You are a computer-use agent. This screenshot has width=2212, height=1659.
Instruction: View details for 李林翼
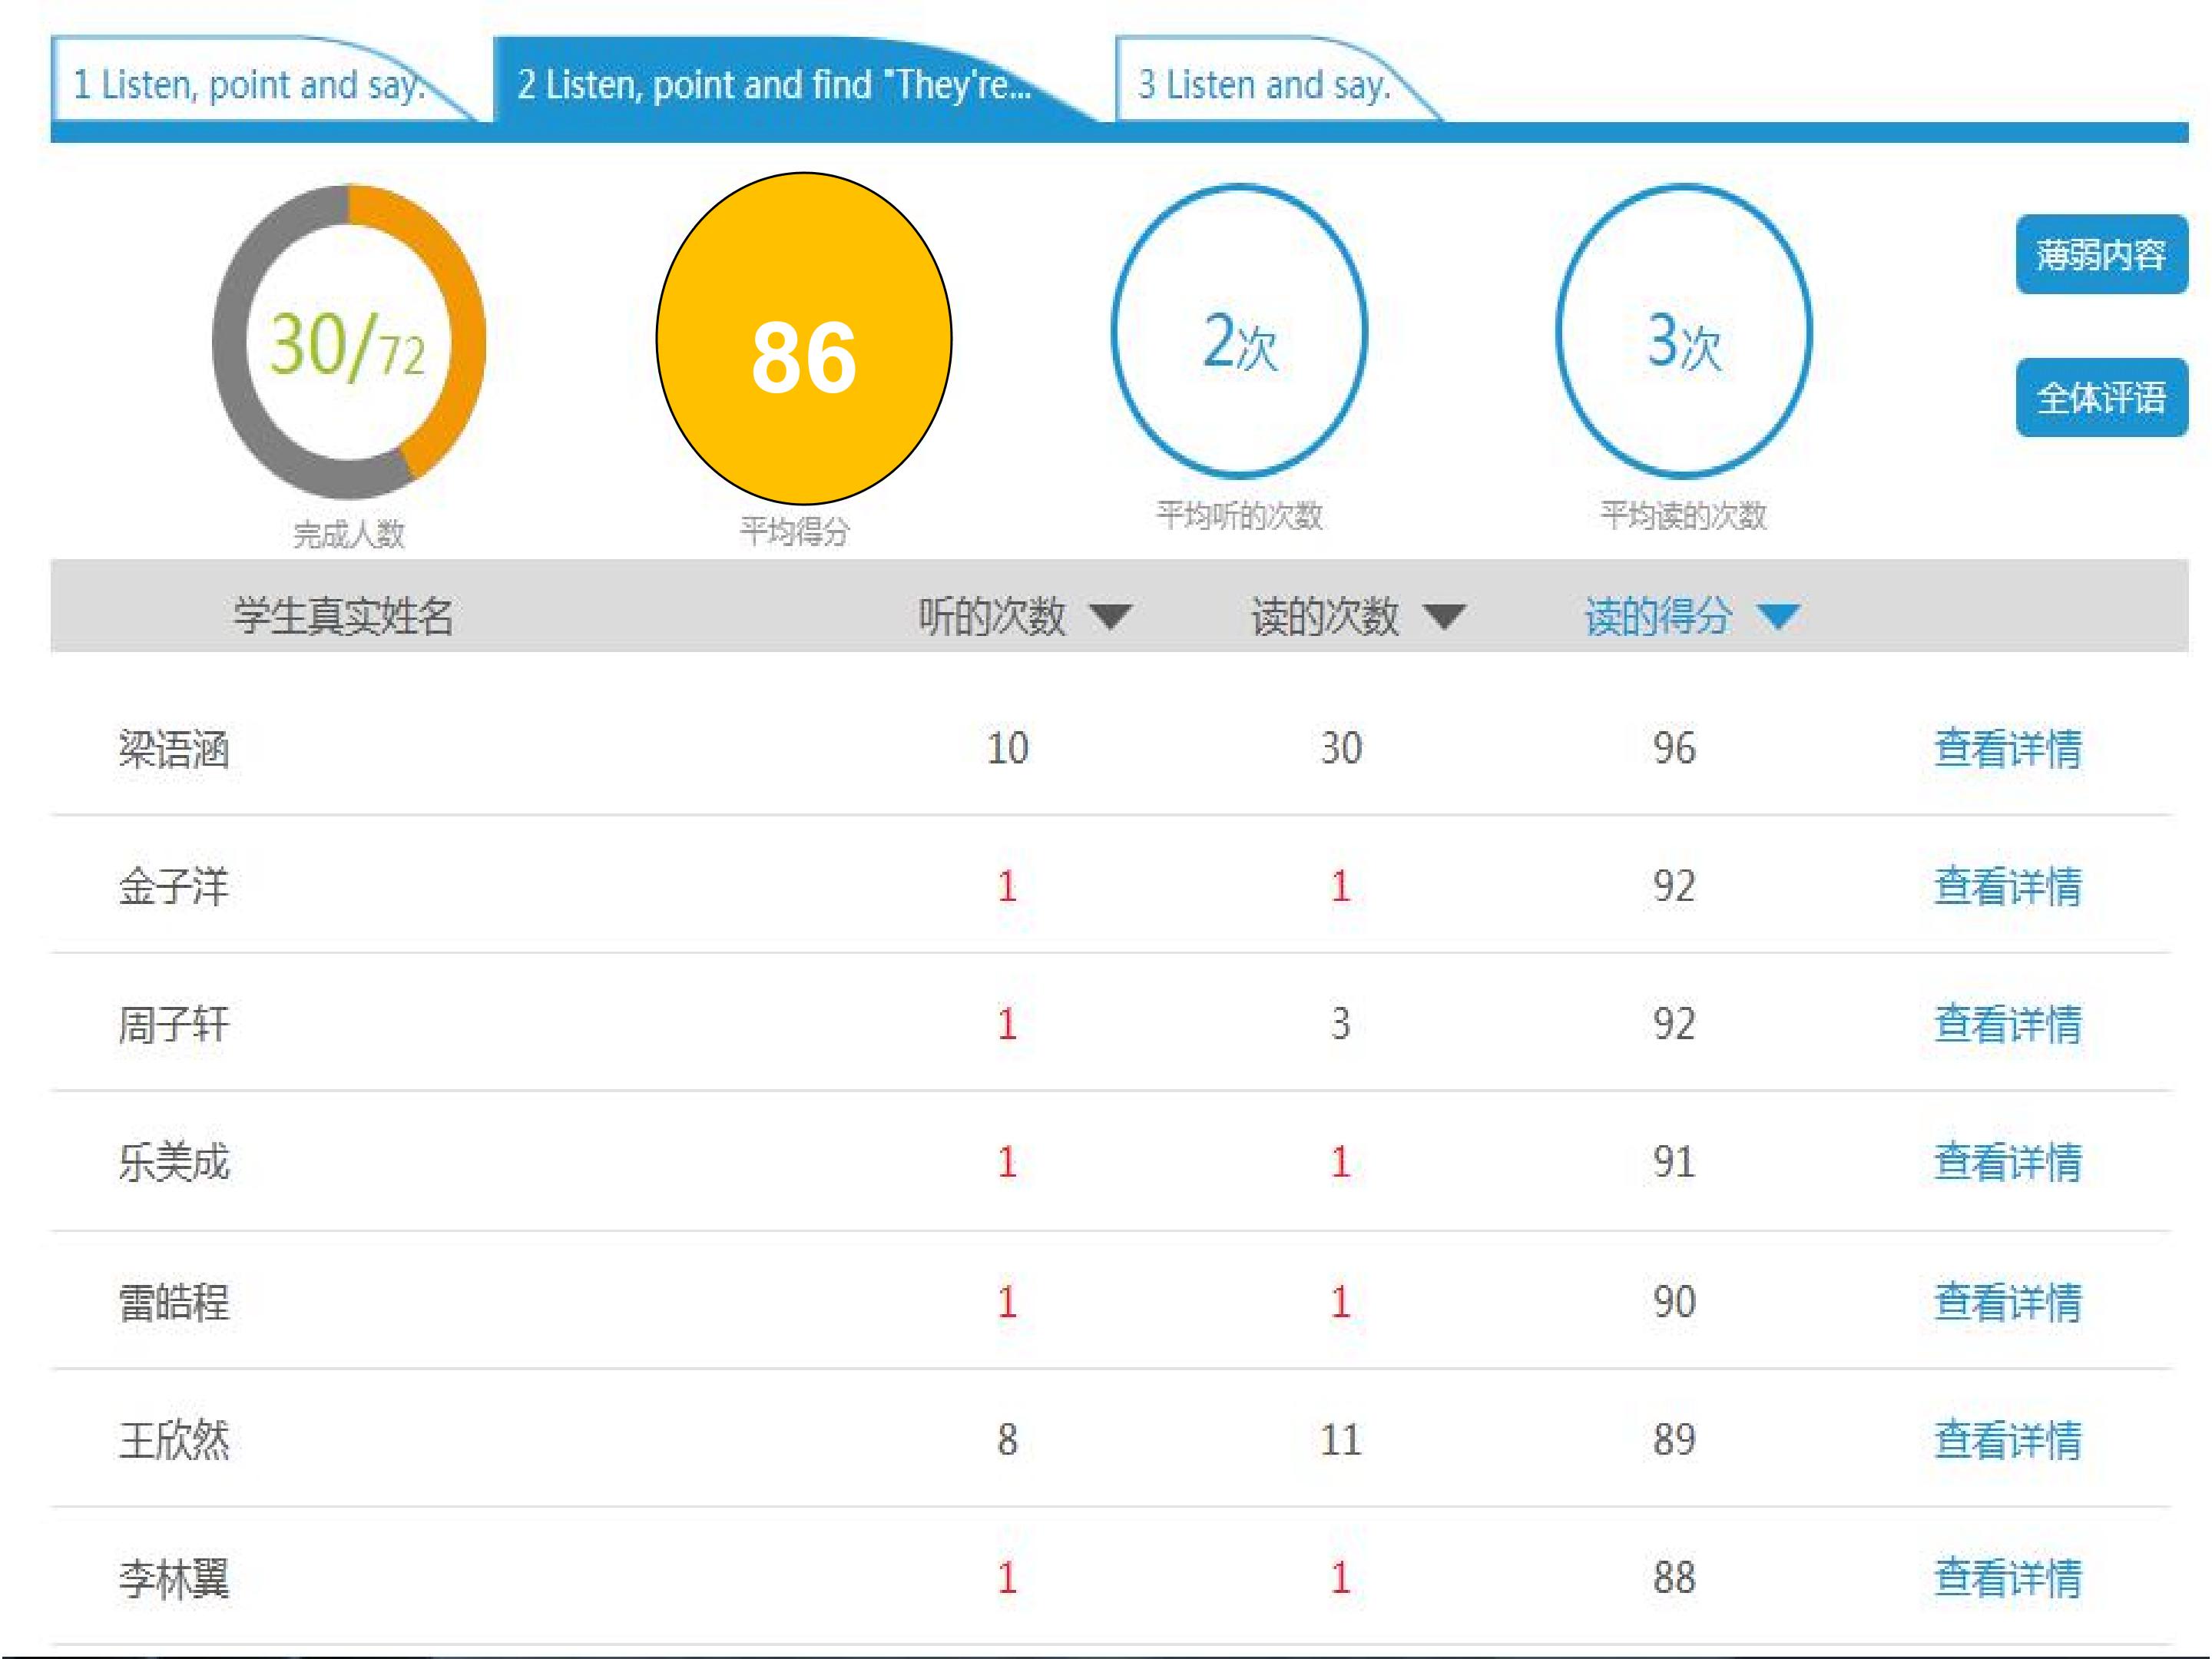click(2007, 1578)
